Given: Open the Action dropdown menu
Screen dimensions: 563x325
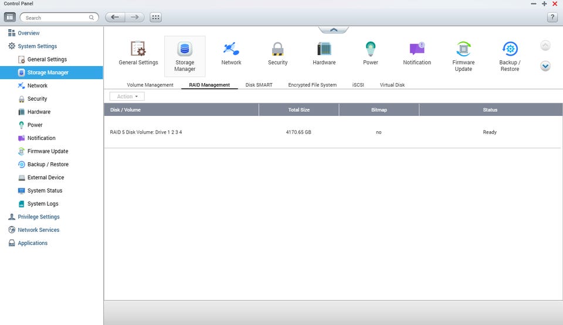Looking at the screenshot, I should tap(127, 97).
